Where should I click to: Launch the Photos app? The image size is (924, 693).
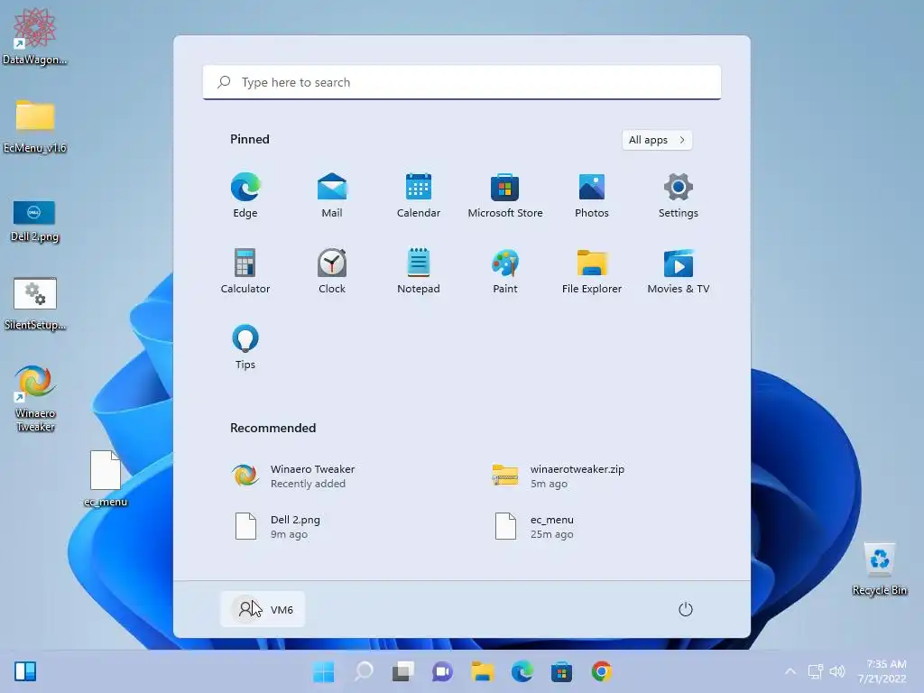point(592,196)
